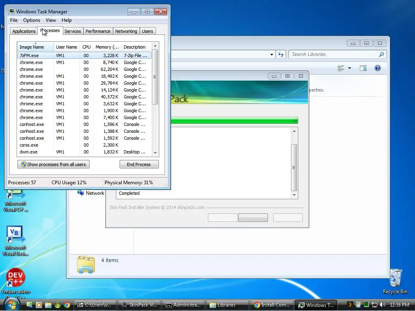Click the refresh button beside the address bar
Image resolution: width=415 pixels, height=311 pixels.
(281, 55)
